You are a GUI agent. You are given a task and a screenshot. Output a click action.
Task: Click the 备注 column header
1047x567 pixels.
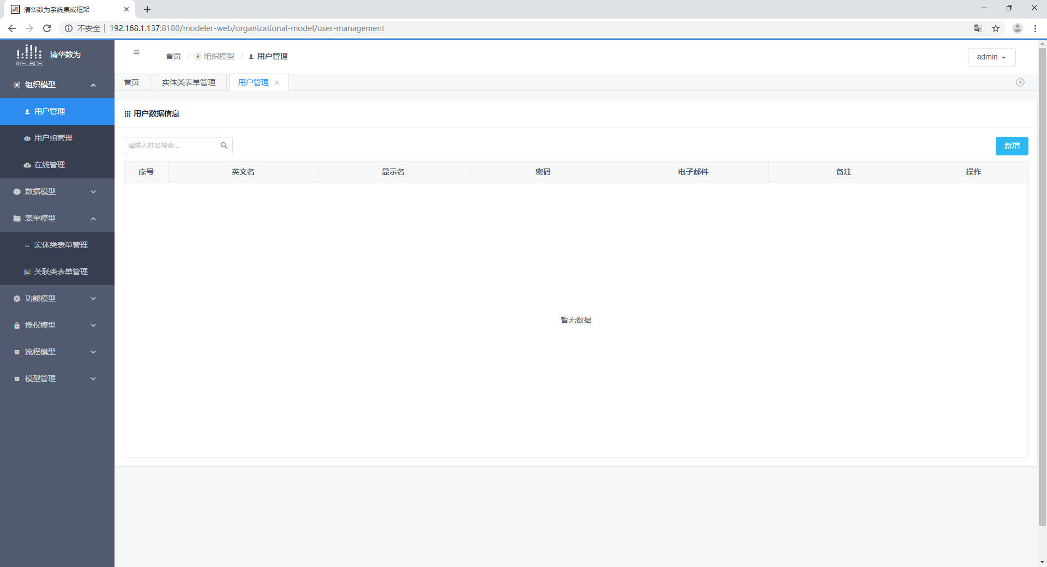pyautogui.click(x=844, y=172)
